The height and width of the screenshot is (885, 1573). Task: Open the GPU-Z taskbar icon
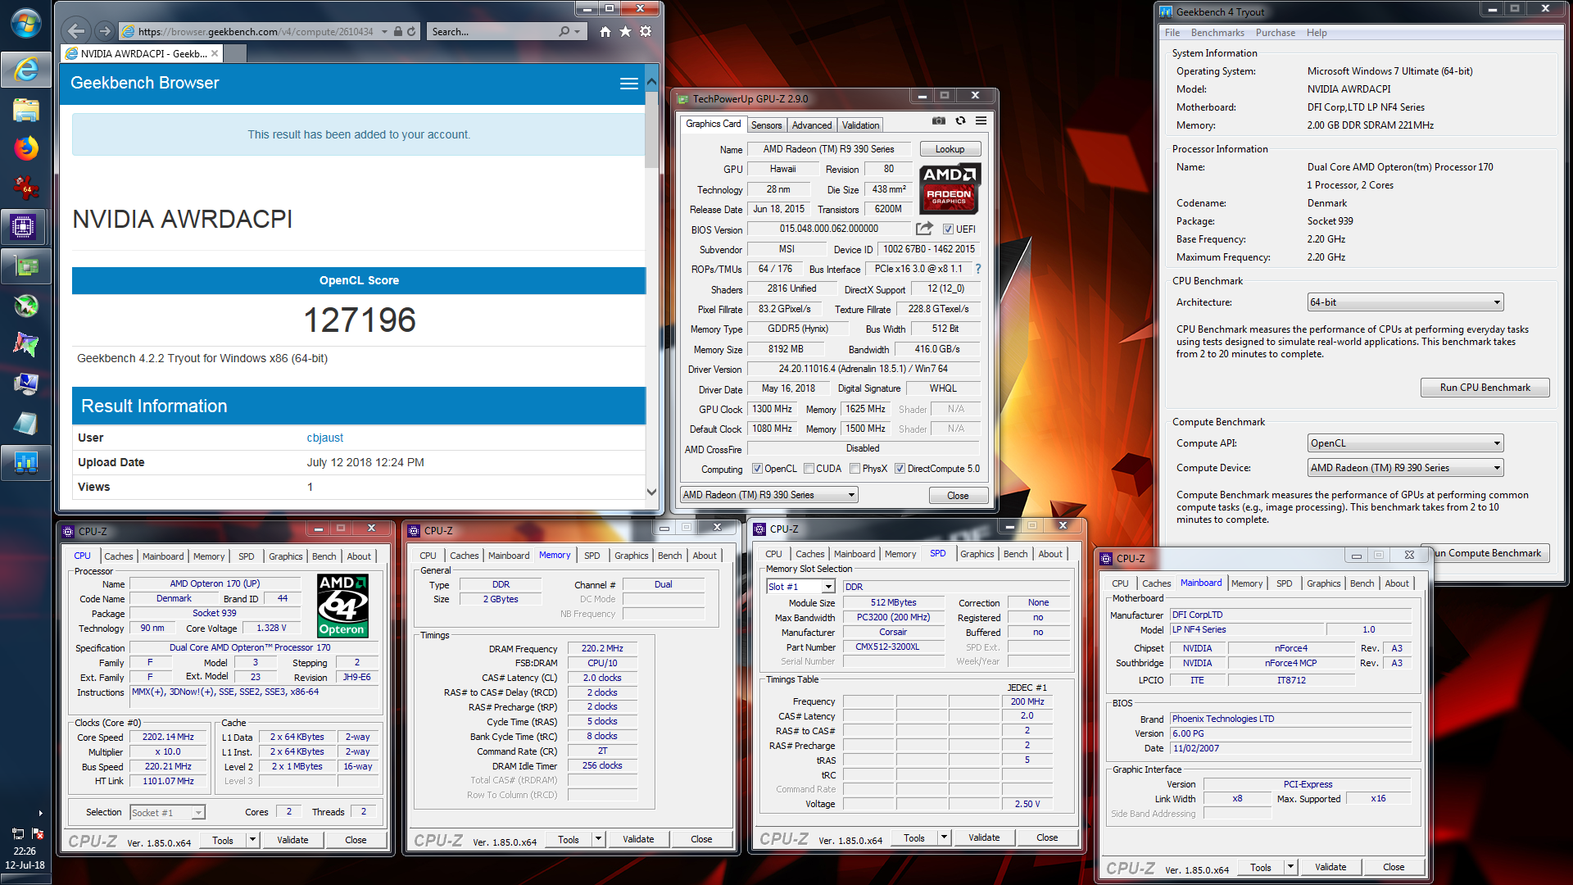pos(25,265)
